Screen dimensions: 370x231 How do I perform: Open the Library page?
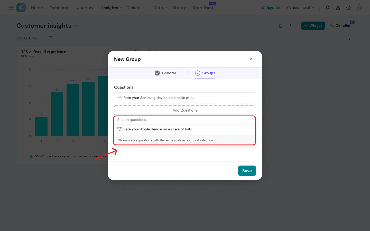pos(179,8)
